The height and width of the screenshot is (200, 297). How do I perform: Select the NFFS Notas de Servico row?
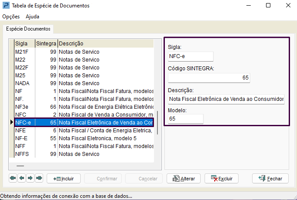(84, 154)
